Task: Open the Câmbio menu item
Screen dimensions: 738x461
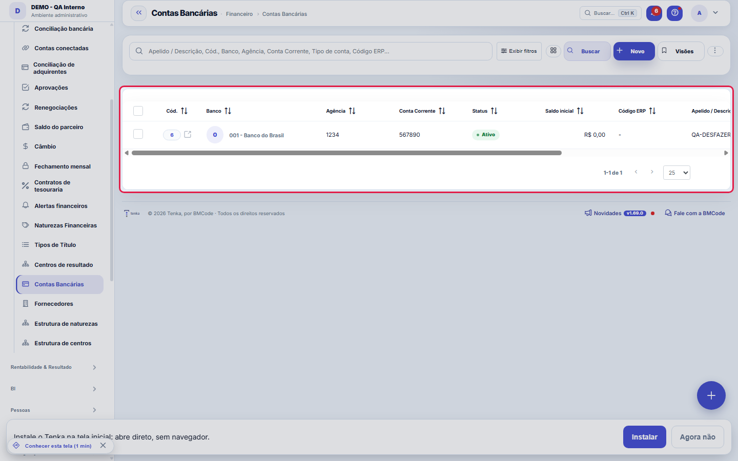Action: tap(59, 146)
